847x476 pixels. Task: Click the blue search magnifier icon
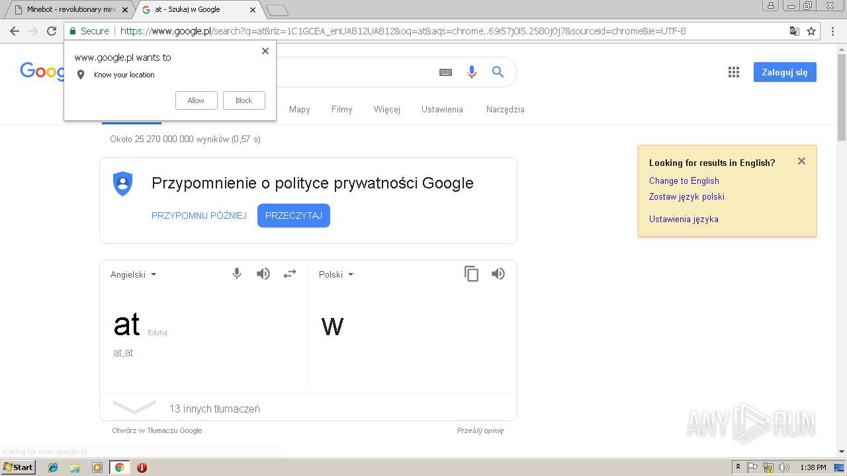[x=498, y=72]
